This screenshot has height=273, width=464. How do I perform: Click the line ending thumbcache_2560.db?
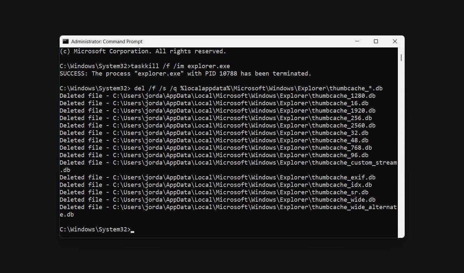pos(217,126)
